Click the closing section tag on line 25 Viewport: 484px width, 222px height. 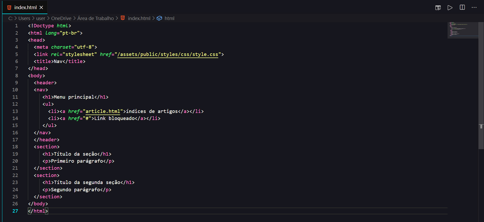coord(48,197)
